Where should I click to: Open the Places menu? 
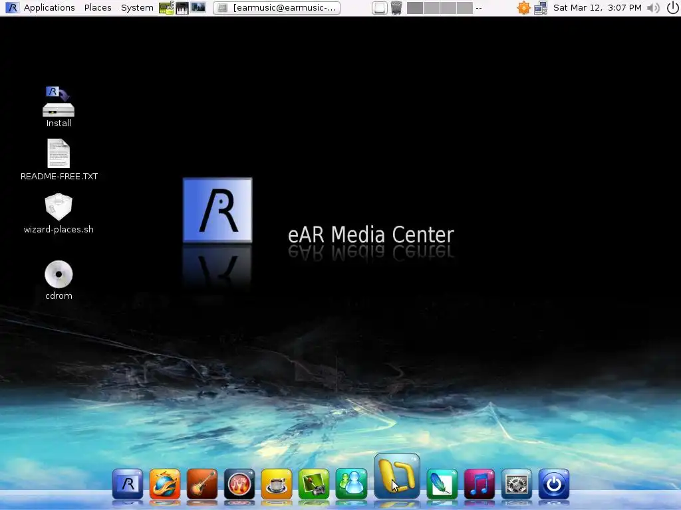pyautogui.click(x=98, y=8)
